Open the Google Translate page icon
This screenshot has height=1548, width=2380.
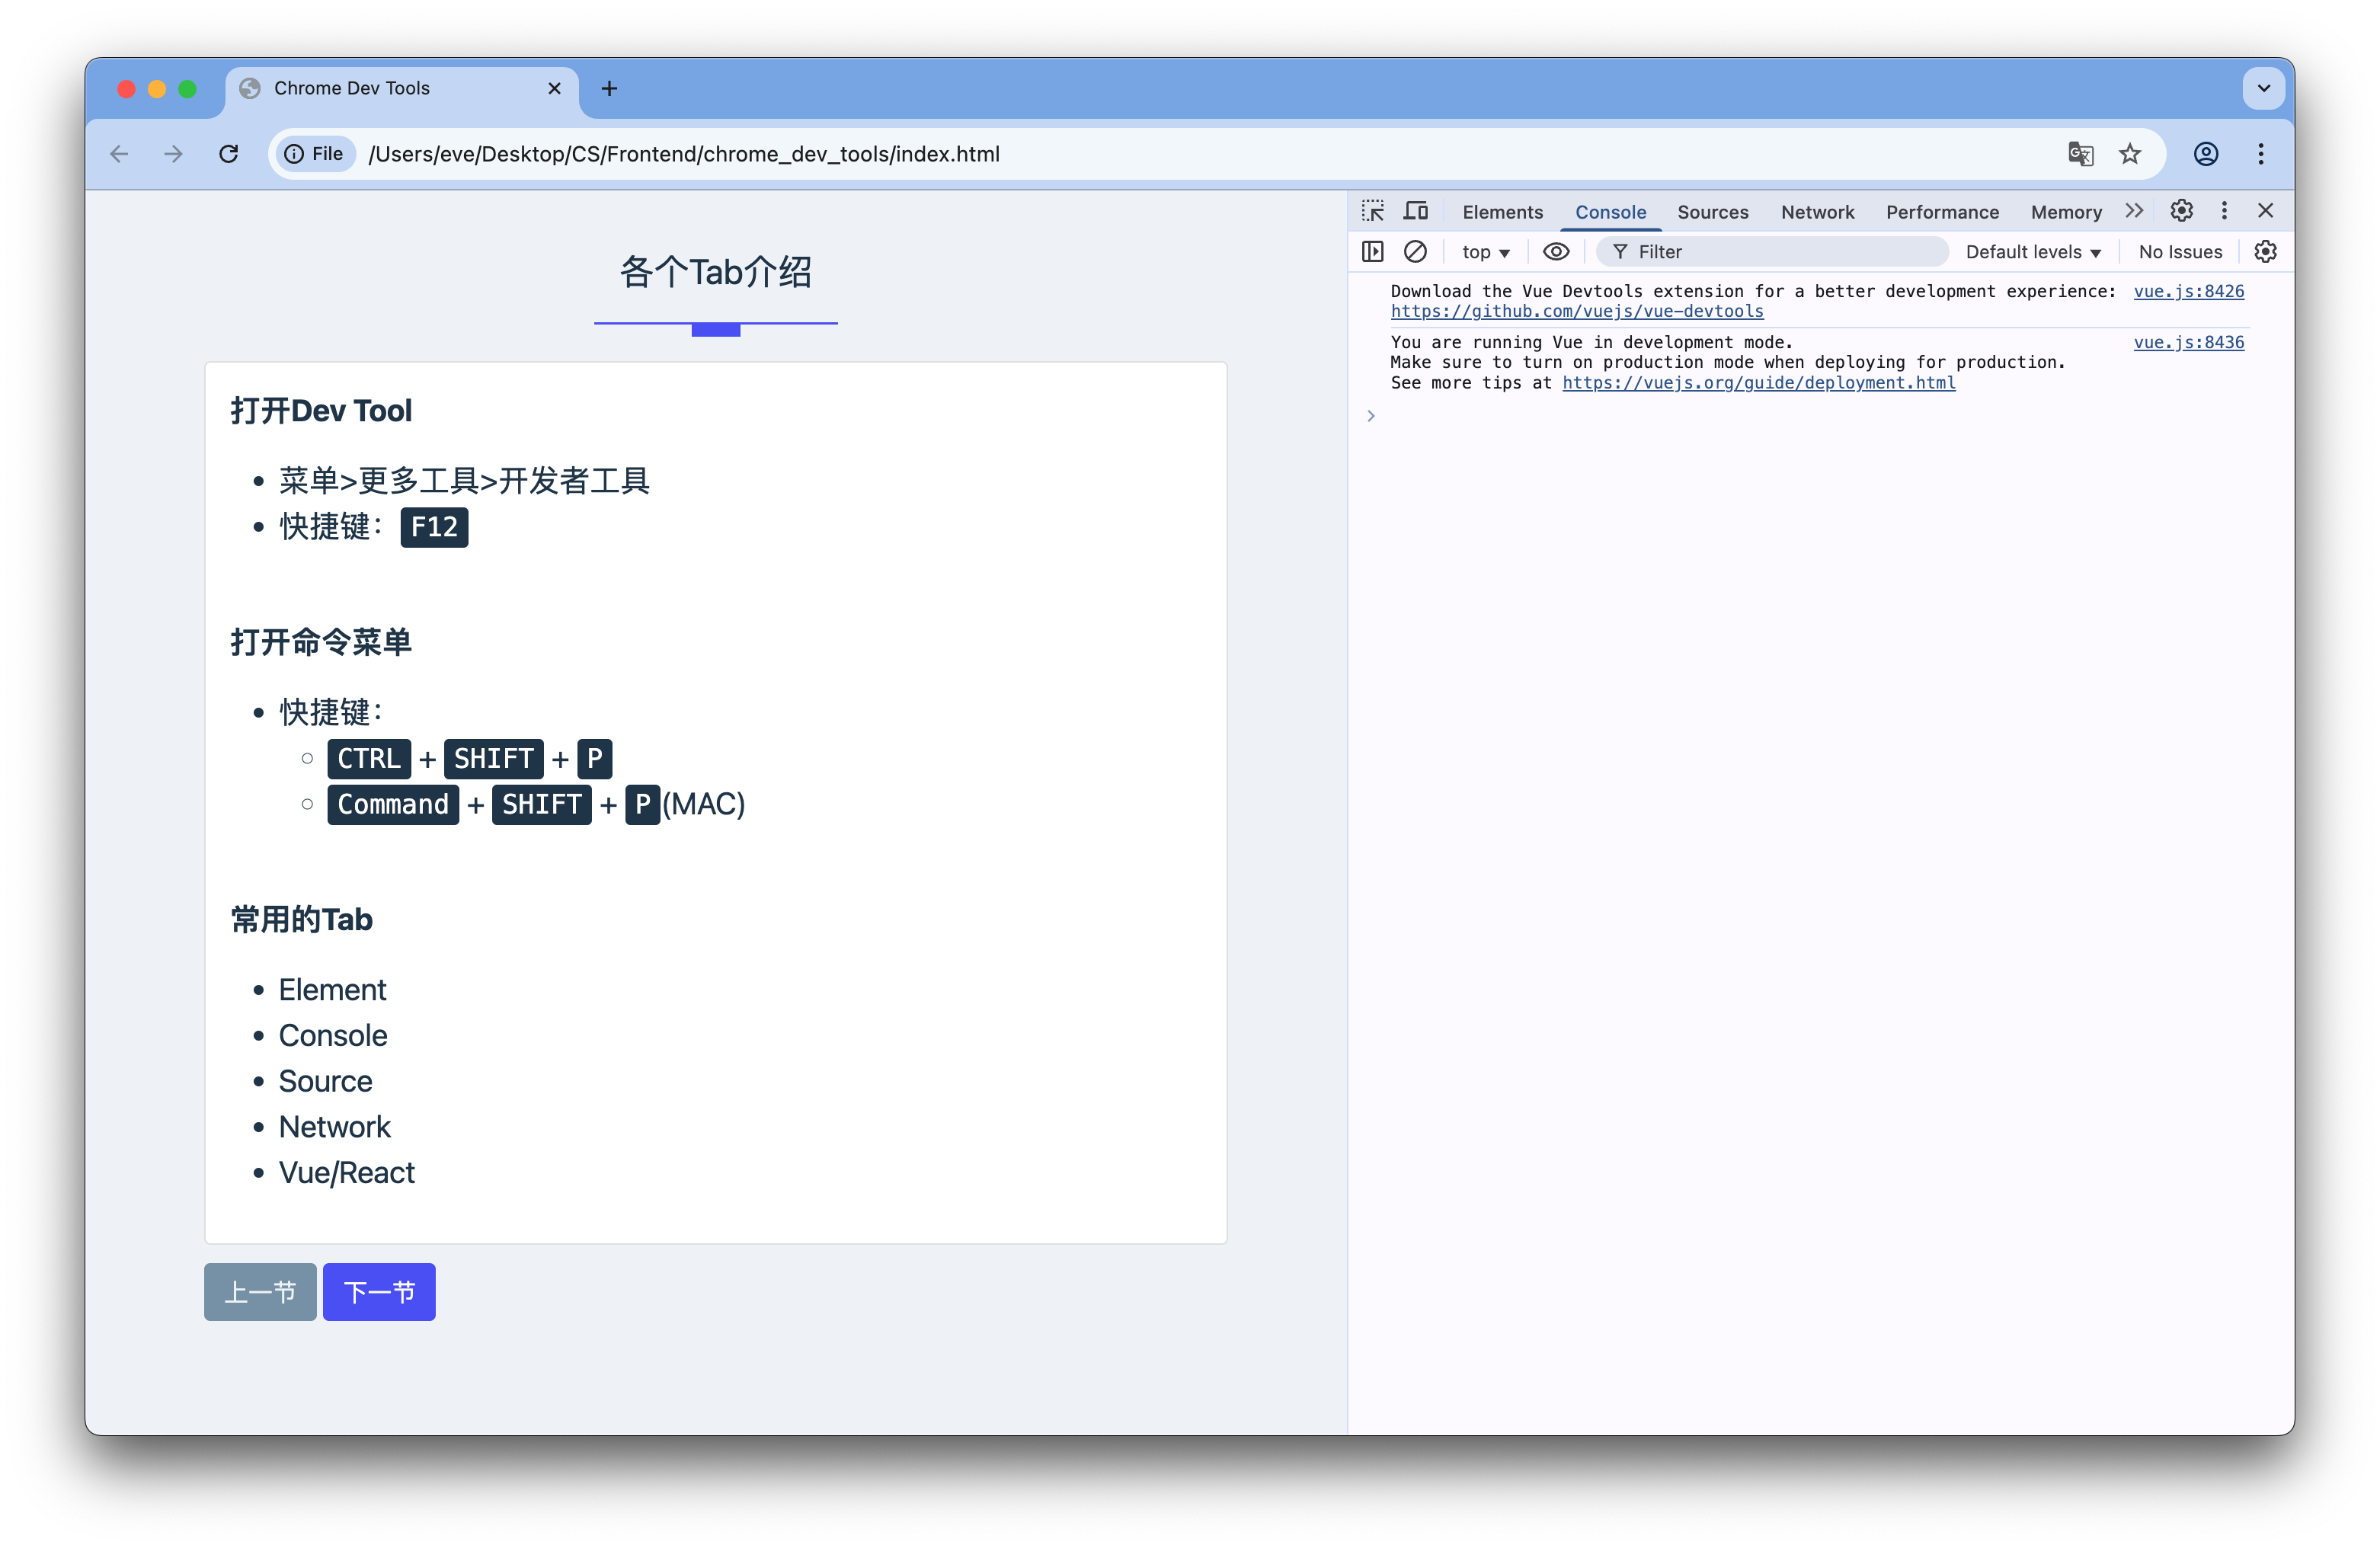(2081, 154)
